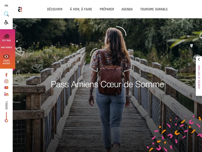Open the LinkedIn page icon
Image resolution: width=202 pixels, height=152 pixels.
(6, 94)
